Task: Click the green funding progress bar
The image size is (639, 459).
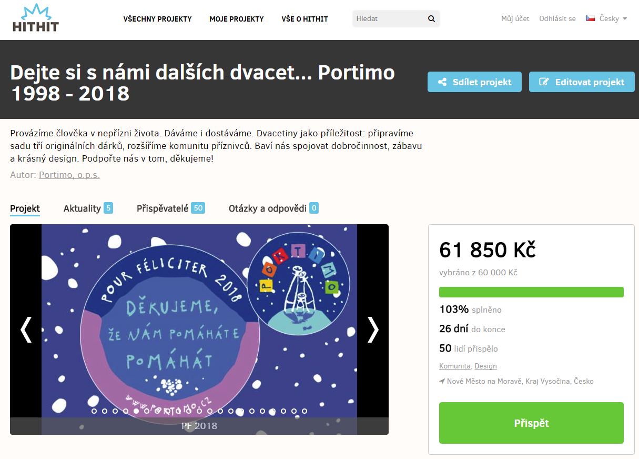Action: (x=531, y=292)
